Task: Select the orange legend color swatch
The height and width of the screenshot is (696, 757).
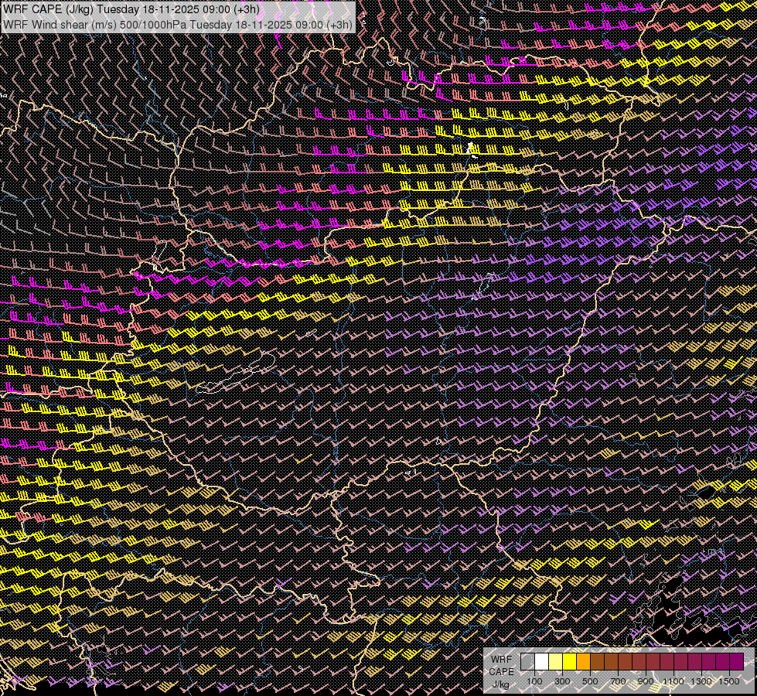Action: (583, 662)
